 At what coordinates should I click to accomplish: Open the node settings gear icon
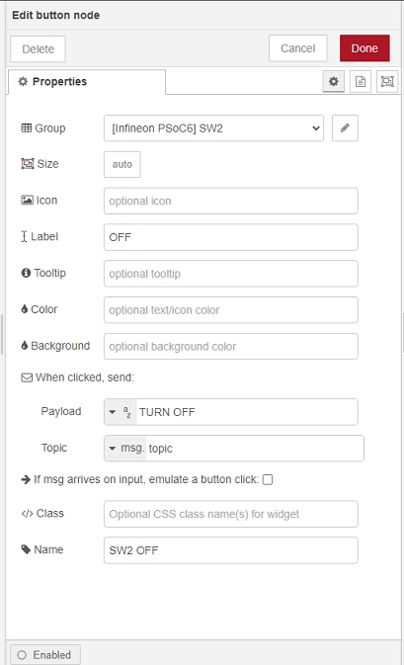pyautogui.click(x=334, y=81)
